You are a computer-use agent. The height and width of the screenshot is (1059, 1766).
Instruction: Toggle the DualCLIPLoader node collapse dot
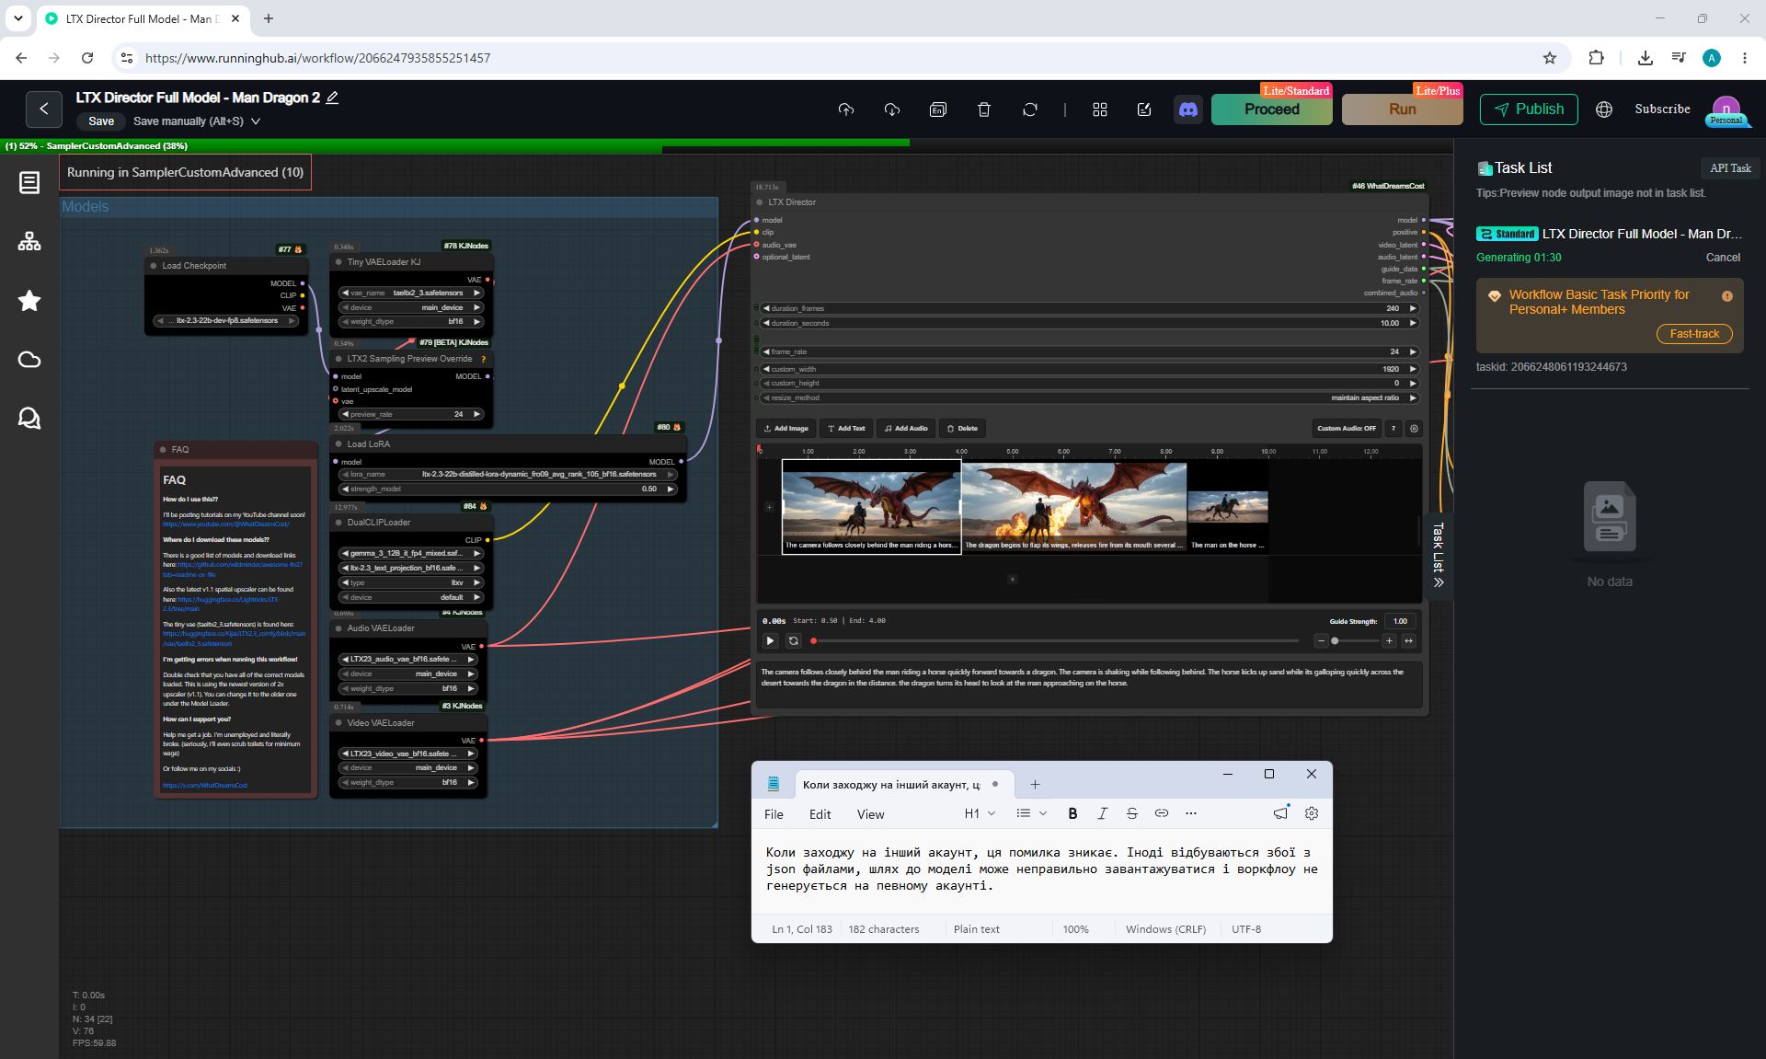[338, 523]
